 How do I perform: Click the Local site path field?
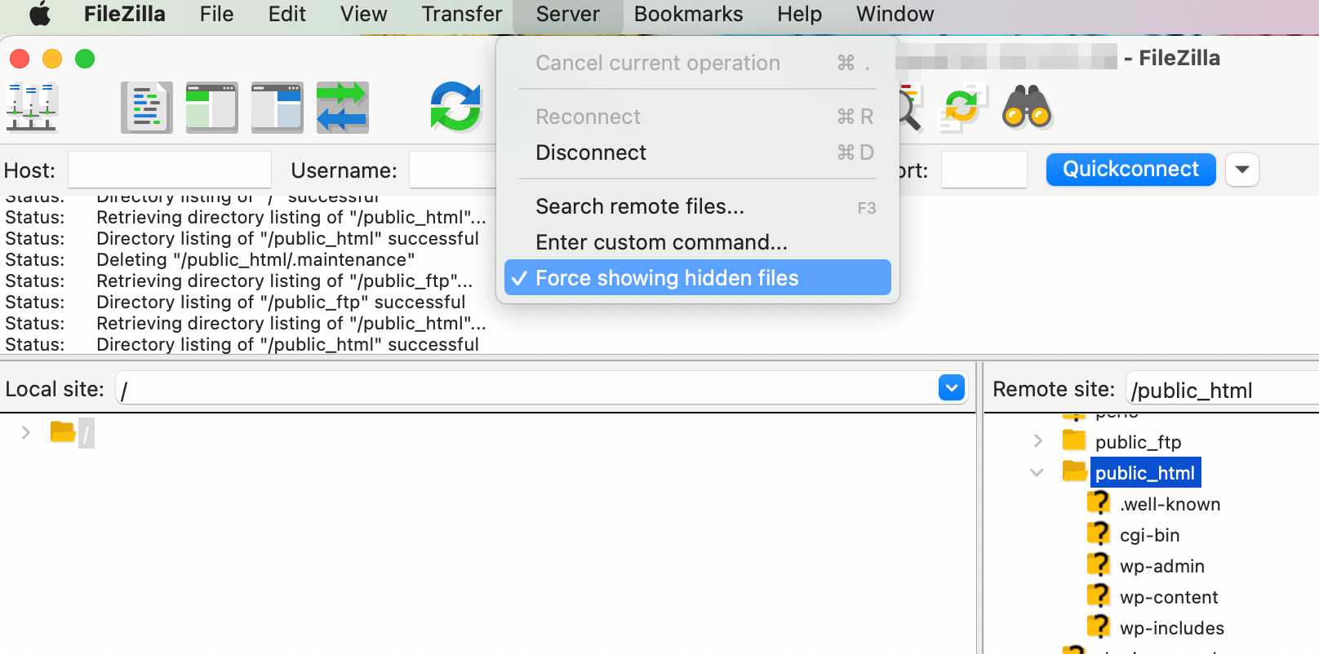[542, 388]
